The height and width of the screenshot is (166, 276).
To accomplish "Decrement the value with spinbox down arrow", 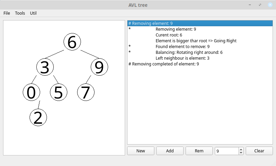I will (241, 153).
